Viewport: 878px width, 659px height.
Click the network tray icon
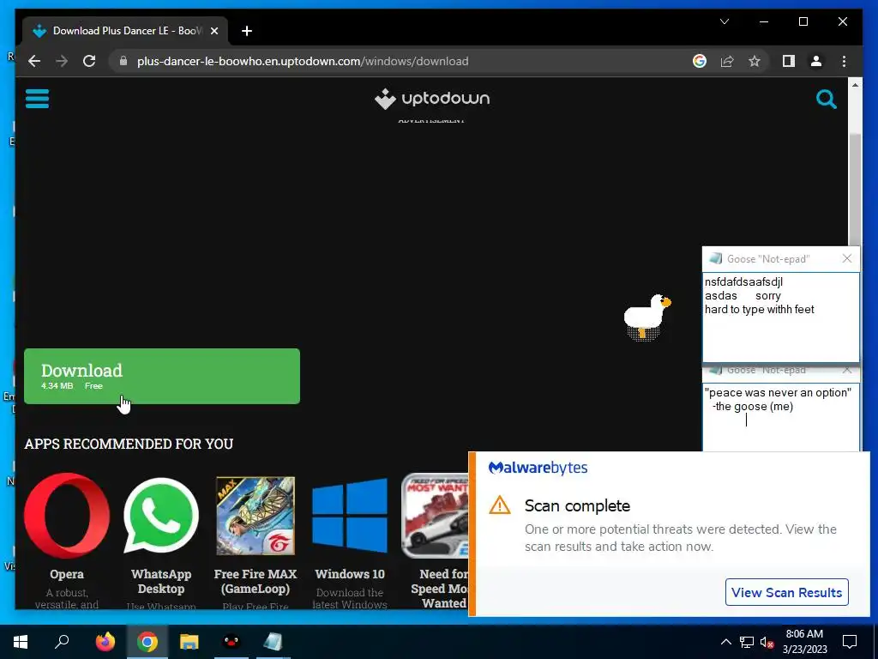click(747, 642)
